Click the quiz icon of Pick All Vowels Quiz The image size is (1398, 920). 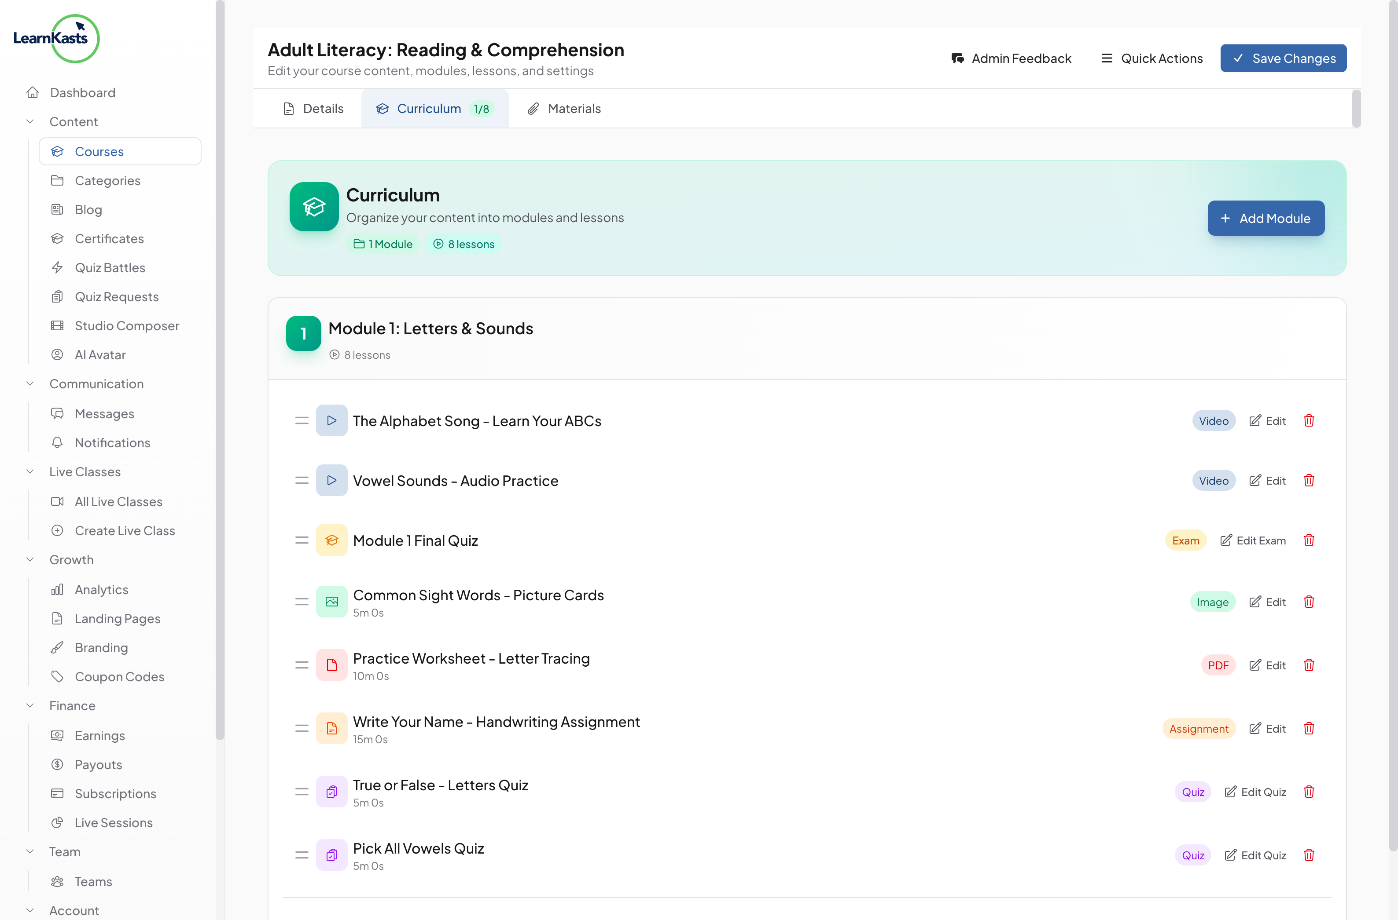[331, 855]
